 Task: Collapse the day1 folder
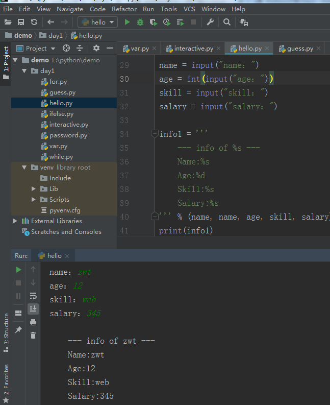tap(24, 71)
